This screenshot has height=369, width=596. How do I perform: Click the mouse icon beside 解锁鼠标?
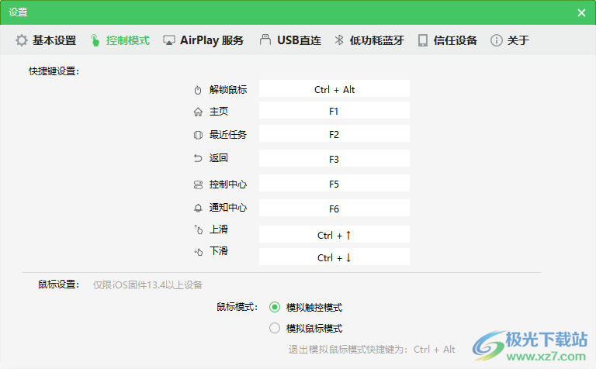click(x=198, y=90)
